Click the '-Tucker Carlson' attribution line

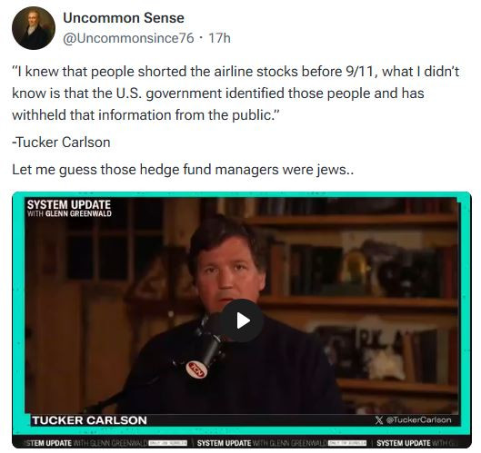click(61, 143)
